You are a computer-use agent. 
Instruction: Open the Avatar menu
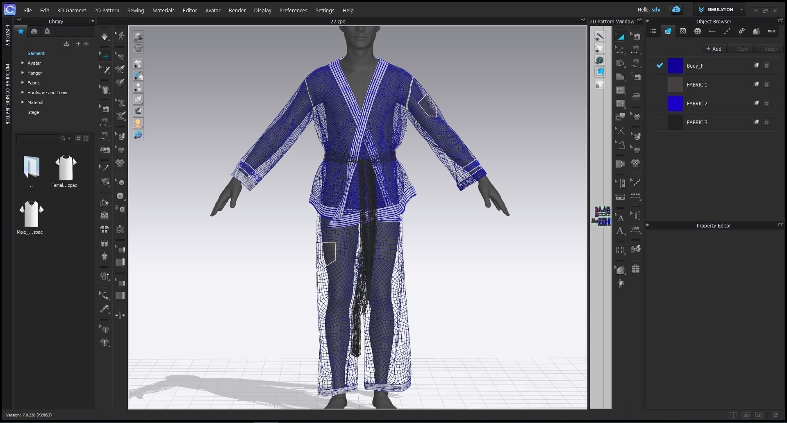(213, 10)
